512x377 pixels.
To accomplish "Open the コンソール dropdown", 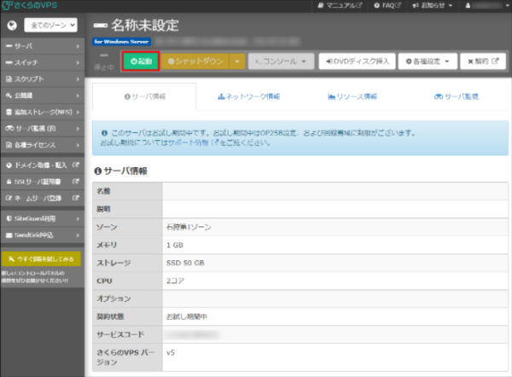I will [x=281, y=61].
